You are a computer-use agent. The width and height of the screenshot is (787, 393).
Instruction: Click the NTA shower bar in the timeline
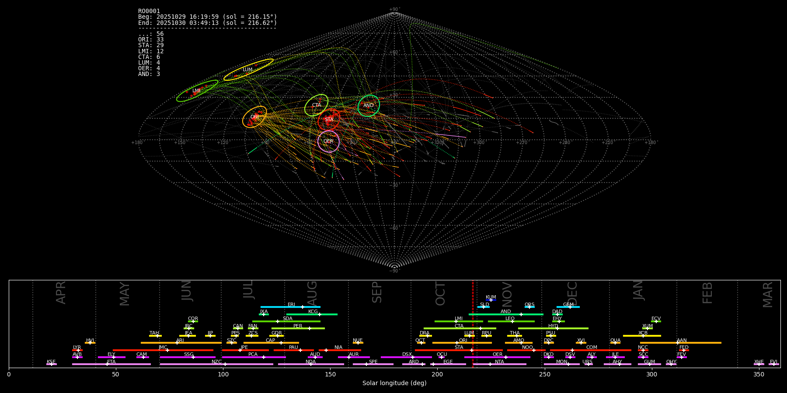[x=499, y=364]
